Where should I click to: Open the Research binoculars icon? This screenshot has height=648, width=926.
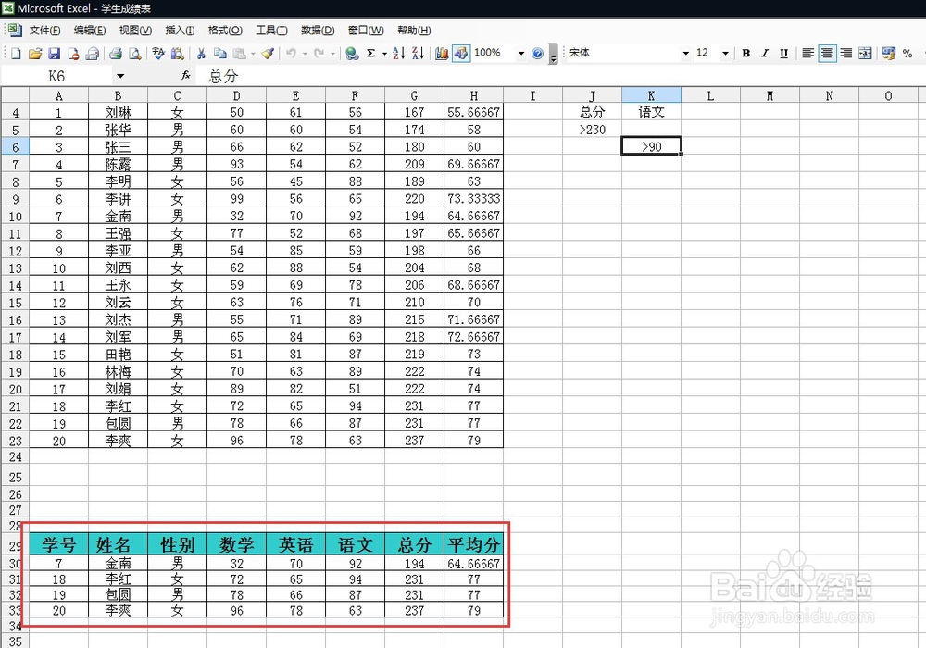tap(177, 54)
